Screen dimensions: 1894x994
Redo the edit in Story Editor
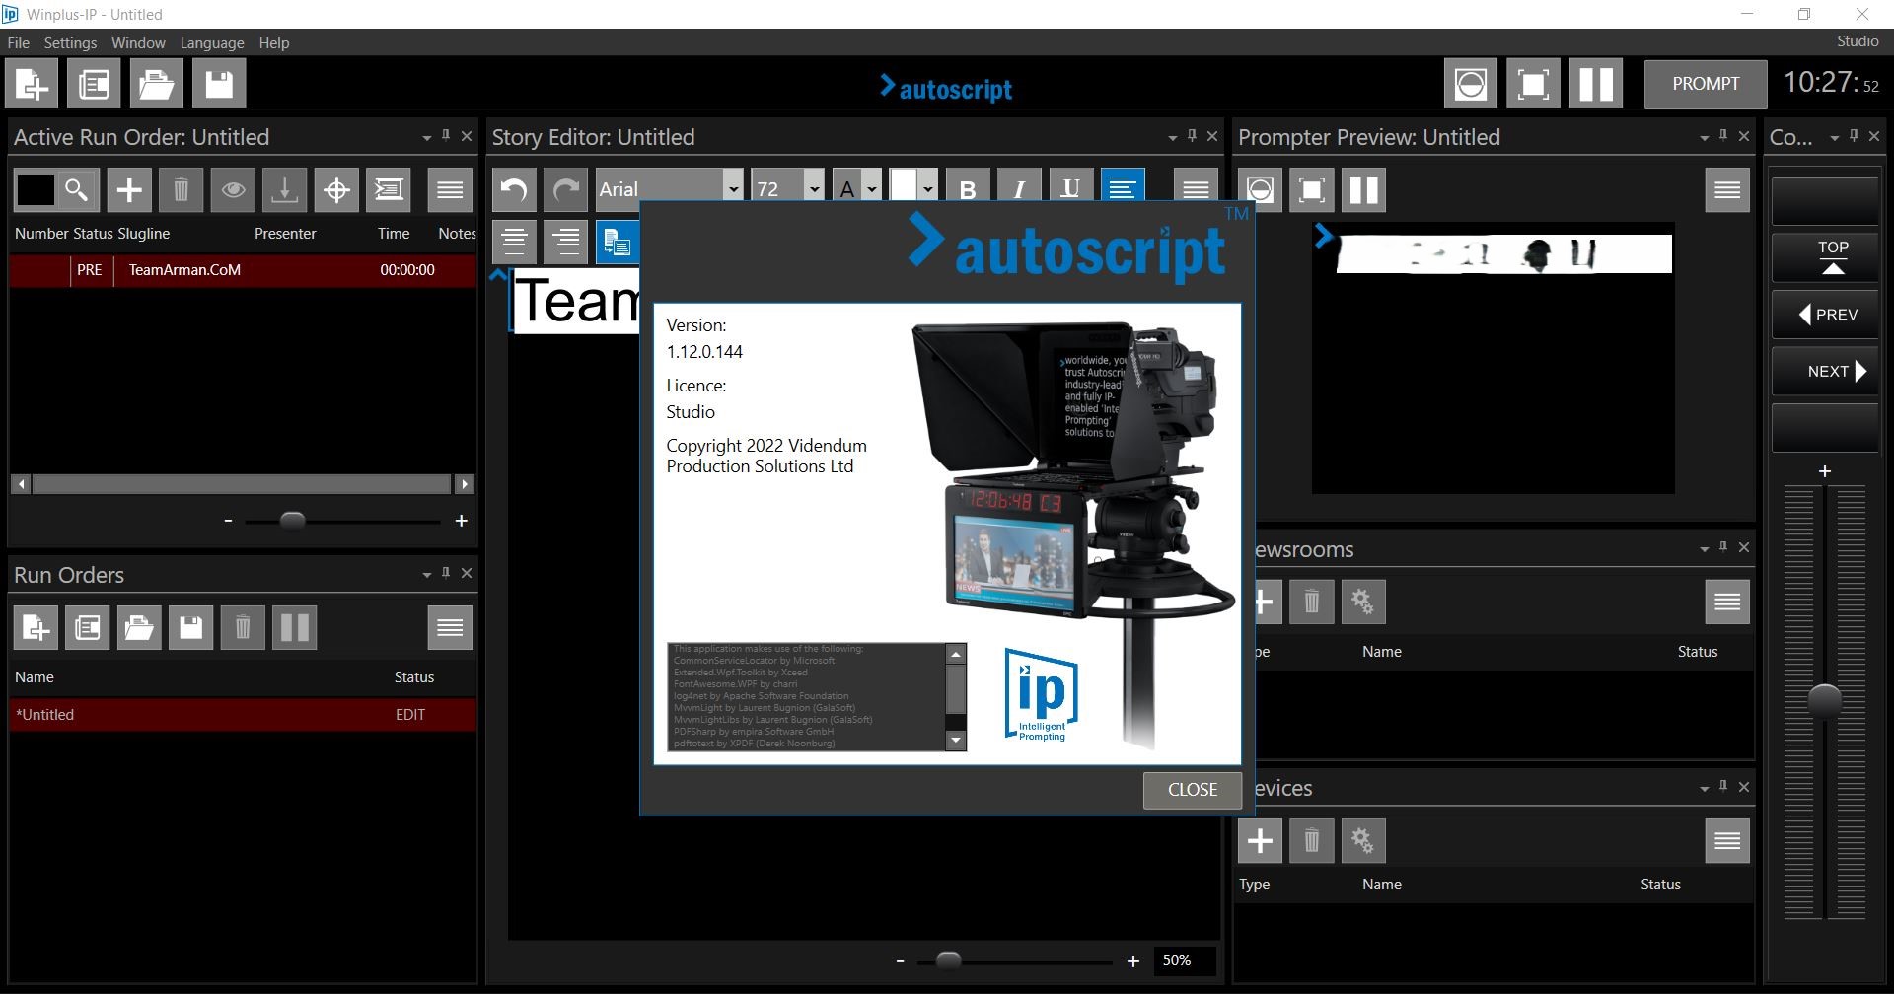click(566, 190)
